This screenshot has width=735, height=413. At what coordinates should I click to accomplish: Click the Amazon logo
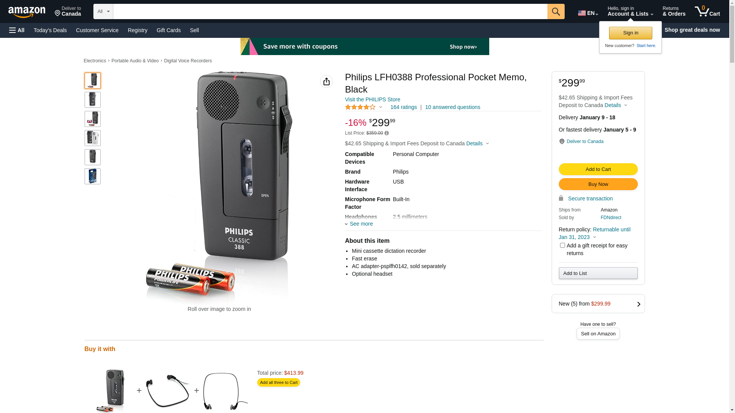27,12
